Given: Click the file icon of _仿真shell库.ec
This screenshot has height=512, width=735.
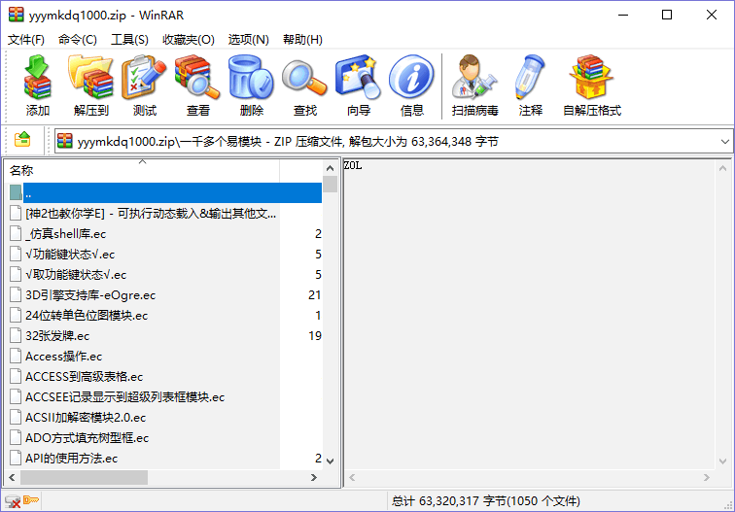Looking at the screenshot, I should [x=16, y=233].
